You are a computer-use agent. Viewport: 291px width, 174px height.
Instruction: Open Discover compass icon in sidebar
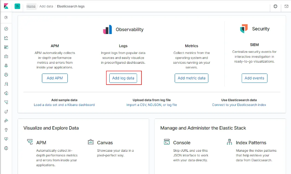click(6, 29)
